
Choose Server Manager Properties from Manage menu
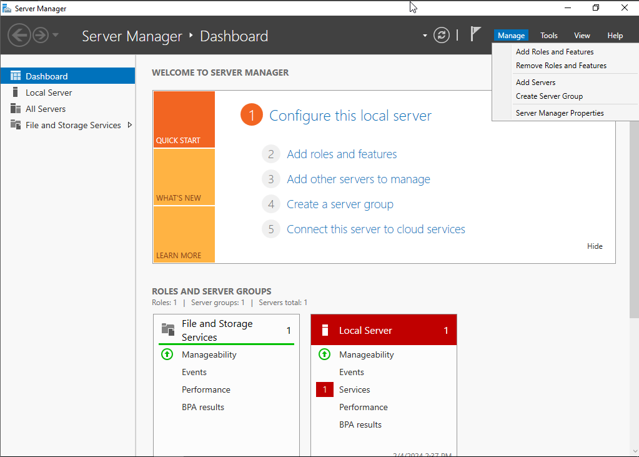tap(560, 113)
